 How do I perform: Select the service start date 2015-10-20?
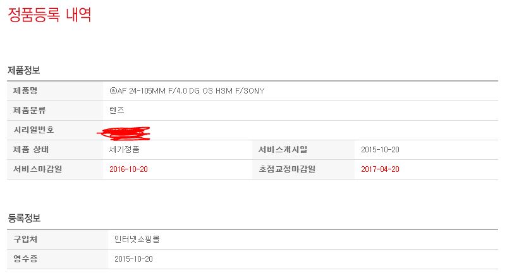click(380, 150)
